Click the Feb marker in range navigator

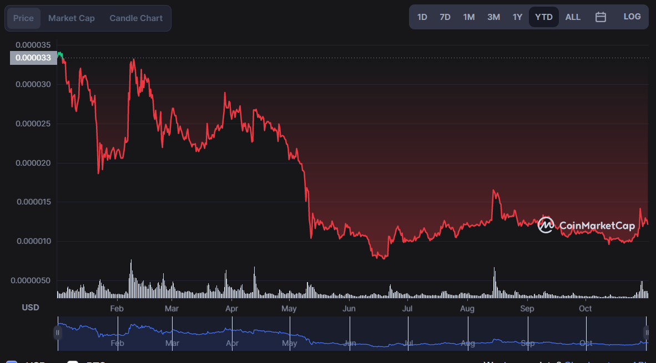coord(117,343)
